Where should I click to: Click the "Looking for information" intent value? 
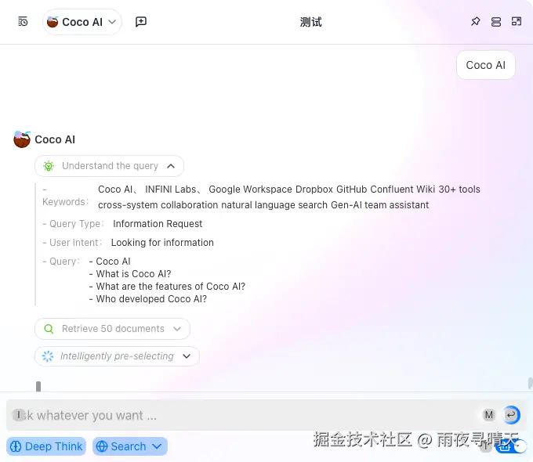tap(162, 243)
